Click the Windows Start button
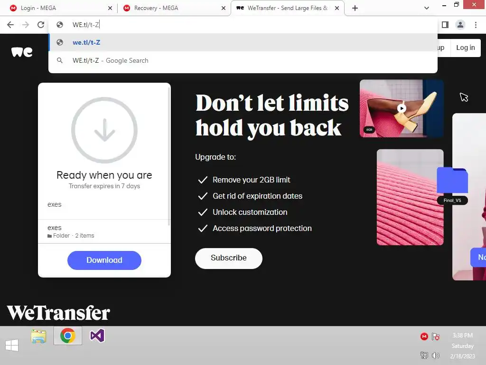 (x=12, y=345)
